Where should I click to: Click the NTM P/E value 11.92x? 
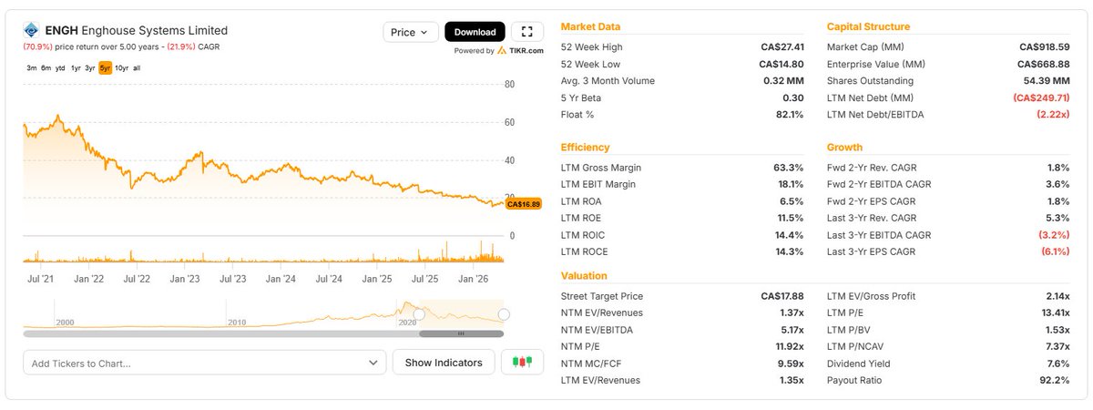point(788,346)
